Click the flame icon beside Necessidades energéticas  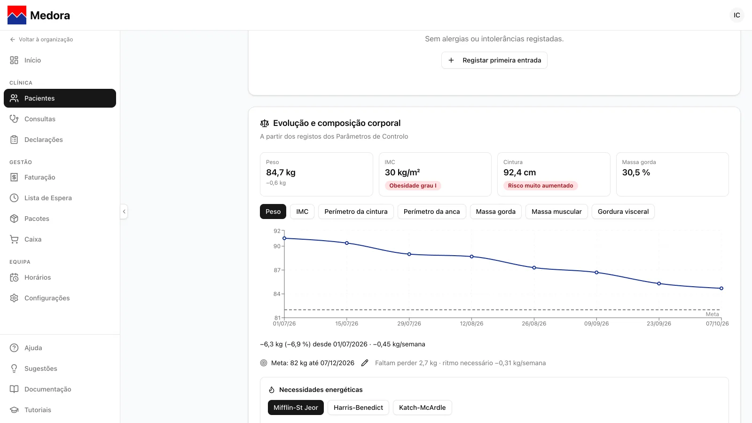click(272, 390)
